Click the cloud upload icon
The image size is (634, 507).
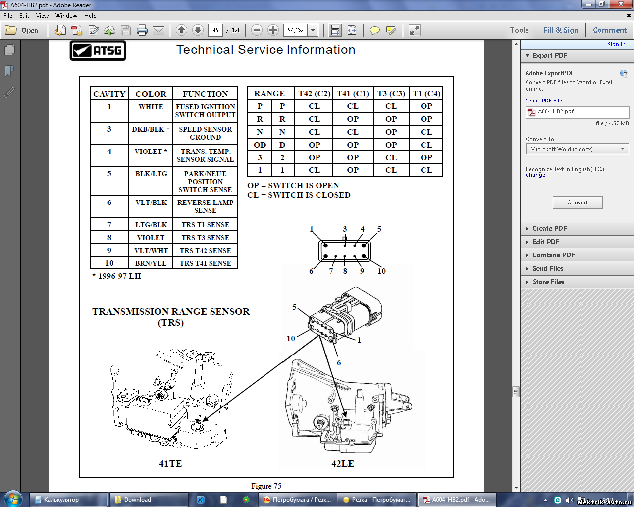[109, 30]
